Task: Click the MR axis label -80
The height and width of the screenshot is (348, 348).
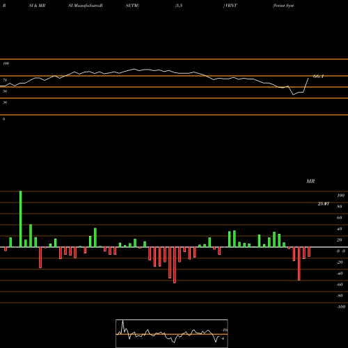Action: click(340, 296)
